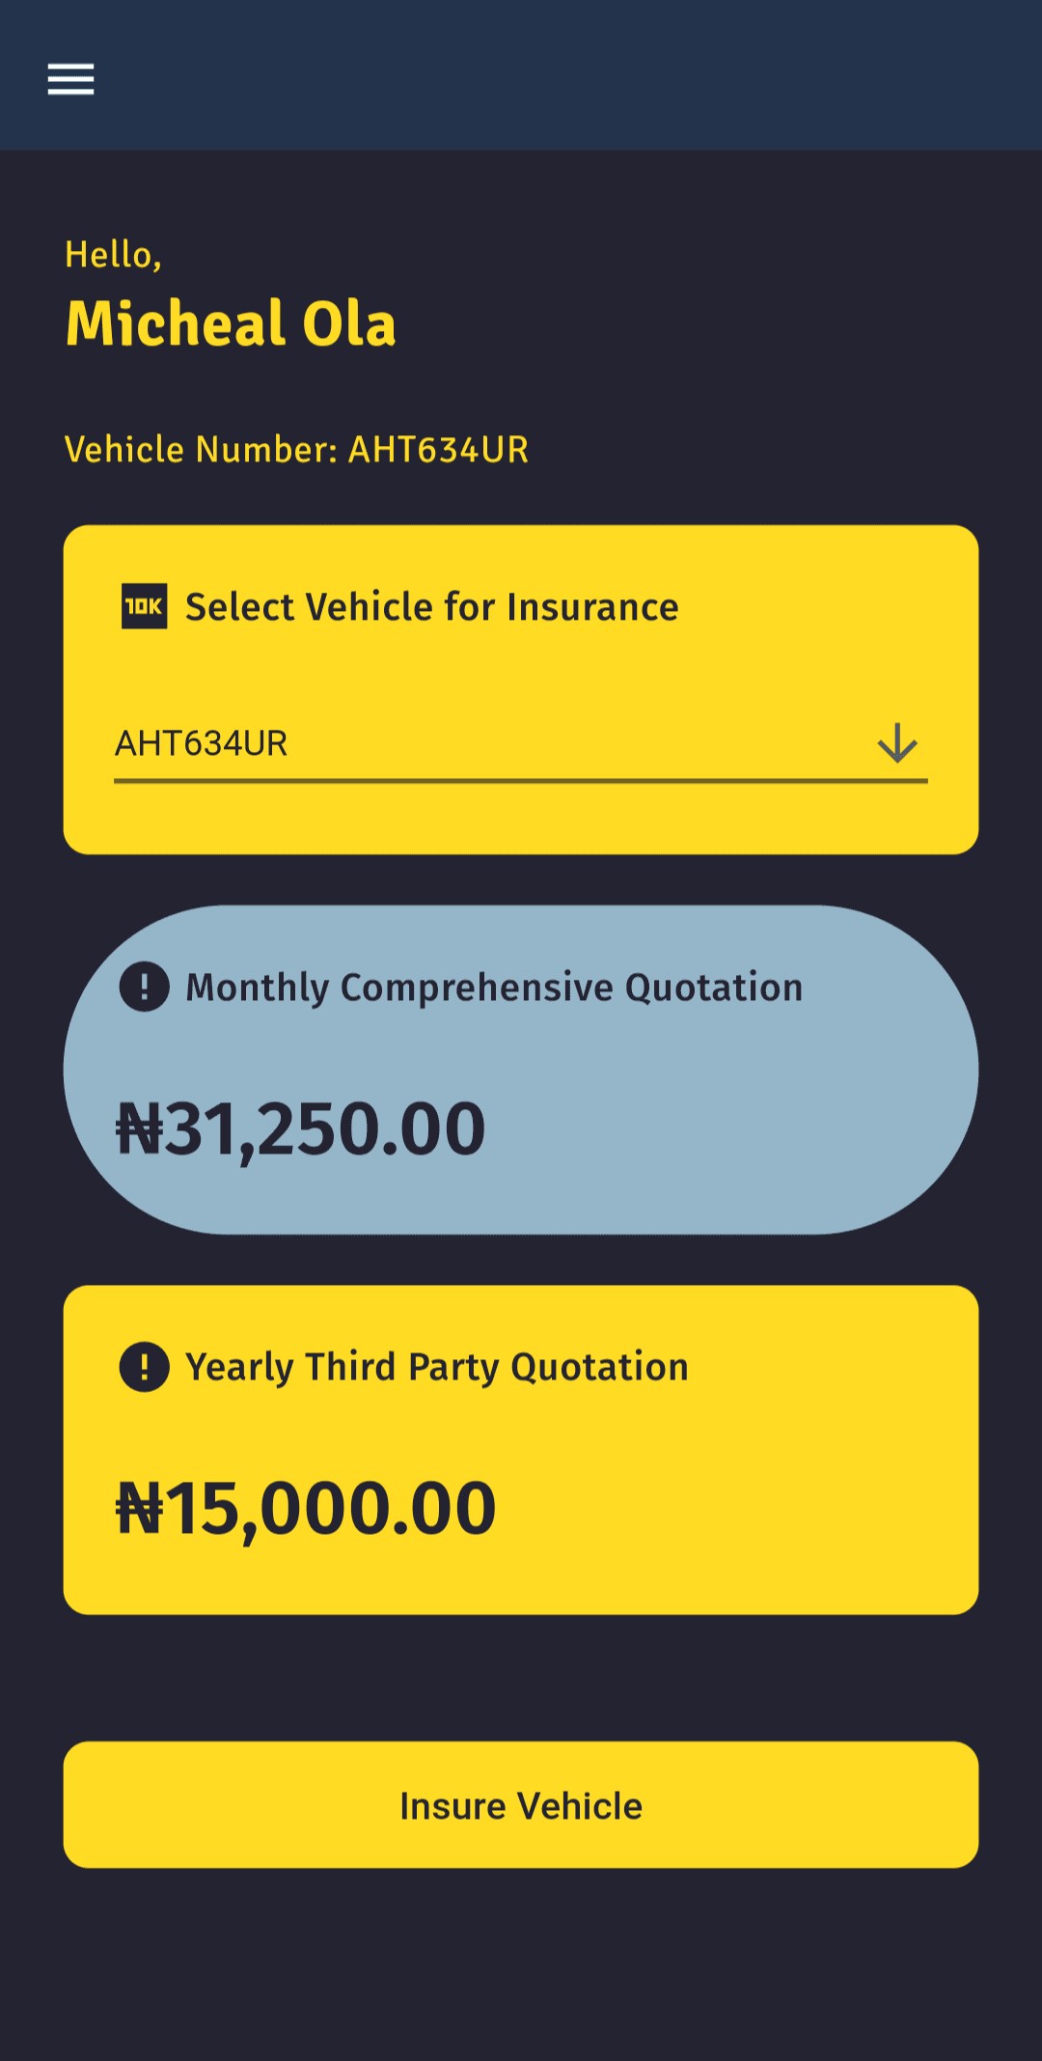Tap the Monthly Comprehensive info alert icon
The image size is (1042, 2061).
pyautogui.click(x=144, y=987)
